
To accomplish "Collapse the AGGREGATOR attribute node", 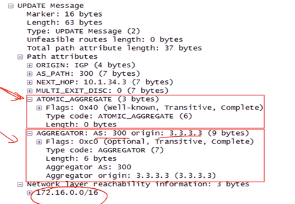I will [29, 134].
